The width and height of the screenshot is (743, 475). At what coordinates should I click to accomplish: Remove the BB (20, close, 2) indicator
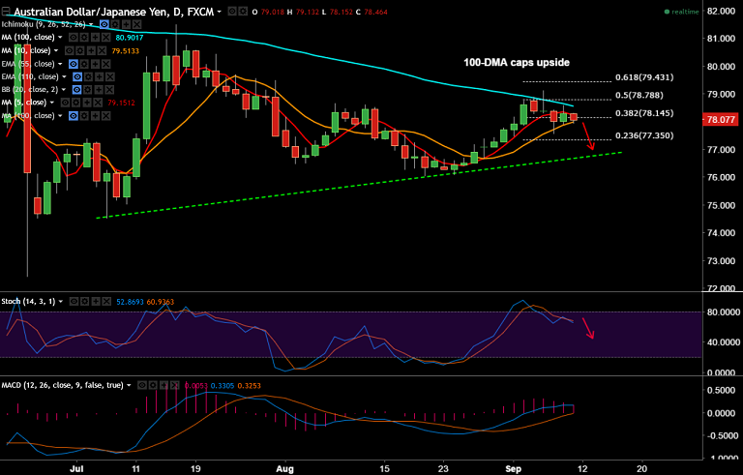(x=109, y=90)
